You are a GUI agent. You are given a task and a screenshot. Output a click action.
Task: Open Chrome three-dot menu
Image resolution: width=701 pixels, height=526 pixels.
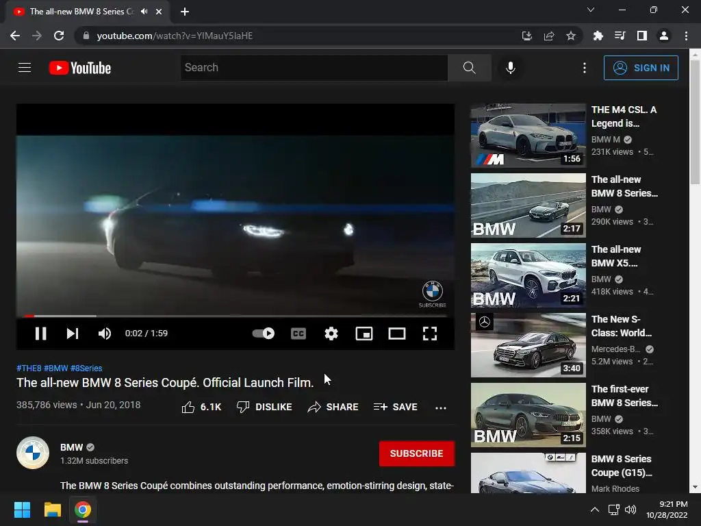(686, 36)
